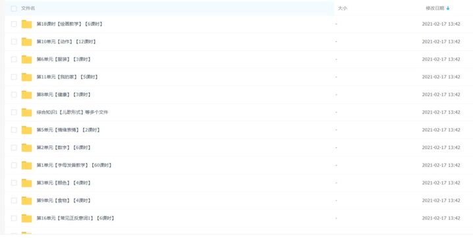This screenshot has height=238, width=473.
Task: Sort by the 大小 column header
Action: [x=343, y=8]
